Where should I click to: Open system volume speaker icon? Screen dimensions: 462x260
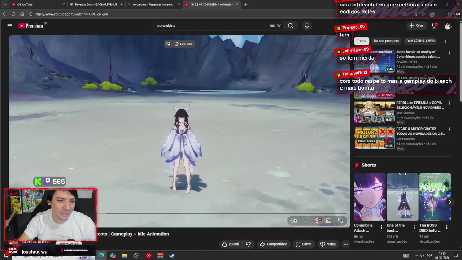[x=422, y=256]
